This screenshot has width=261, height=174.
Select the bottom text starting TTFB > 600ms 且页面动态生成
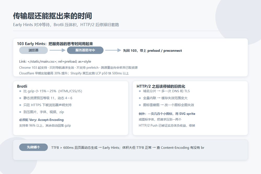(x=128, y=148)
